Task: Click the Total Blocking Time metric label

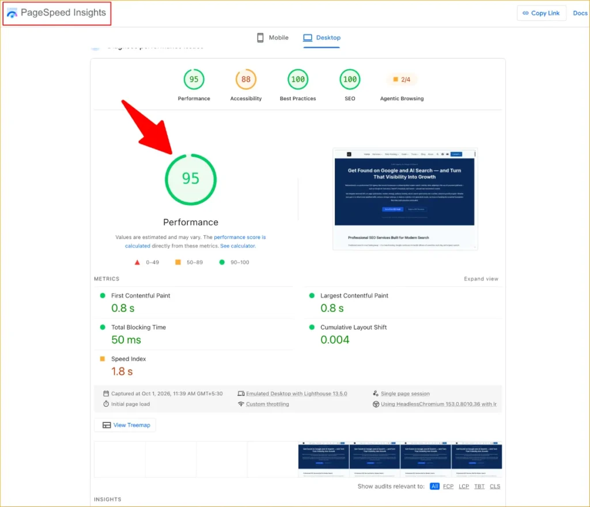Action: click(138, 327)
